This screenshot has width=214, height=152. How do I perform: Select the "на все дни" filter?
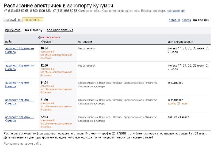click(201, 20)
